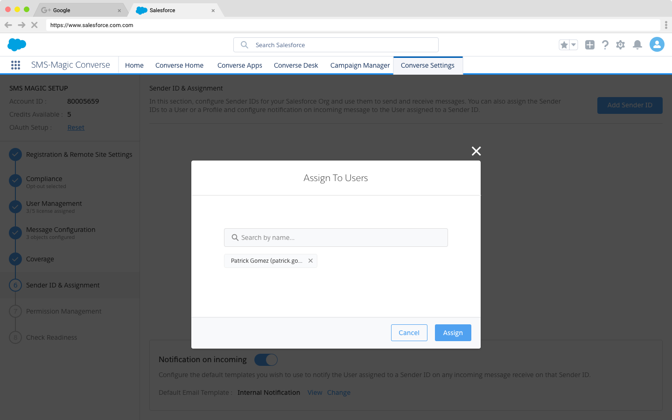672x420 pixels.
Task: Open the app launcher grid
Action: 15,65
